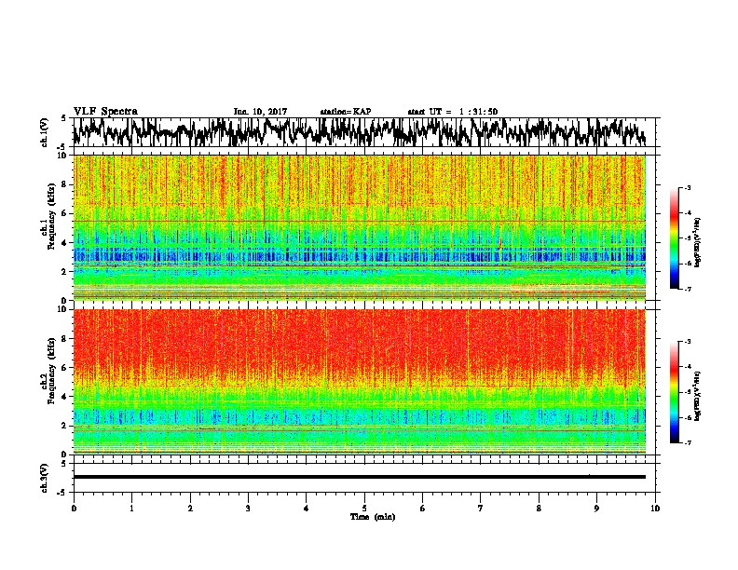The height and width of the screenshot is (570, 738).
Task: Click the "-7" label on ch.1 colorbar
Action: pyautogui.click(x=688, y=289)
